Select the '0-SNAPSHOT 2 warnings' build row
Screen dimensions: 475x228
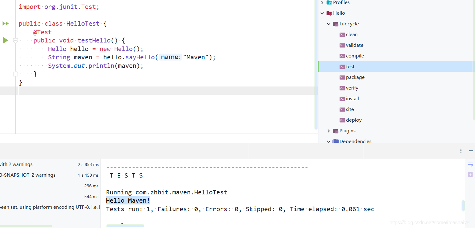coord(50,175)
